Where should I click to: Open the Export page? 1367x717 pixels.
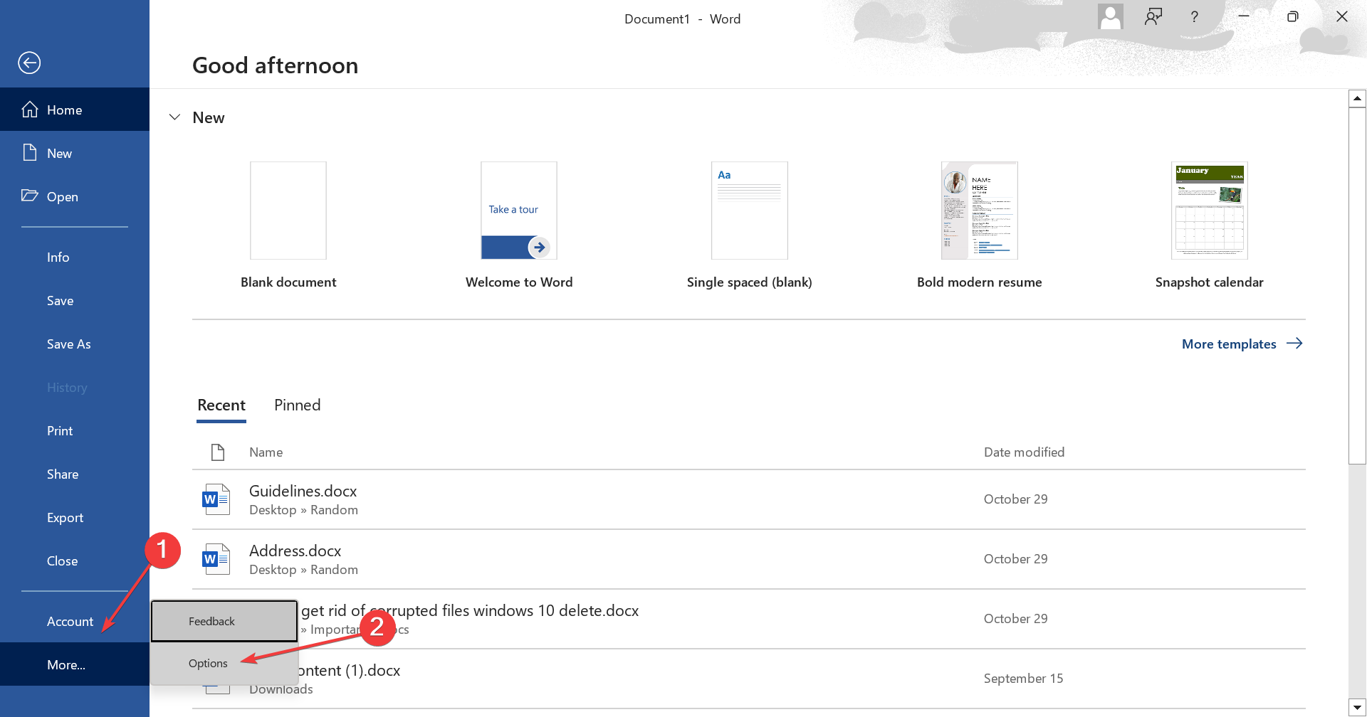coord(75,518)
